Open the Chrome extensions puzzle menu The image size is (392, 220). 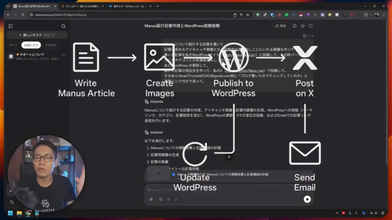[x=366, y=15]
